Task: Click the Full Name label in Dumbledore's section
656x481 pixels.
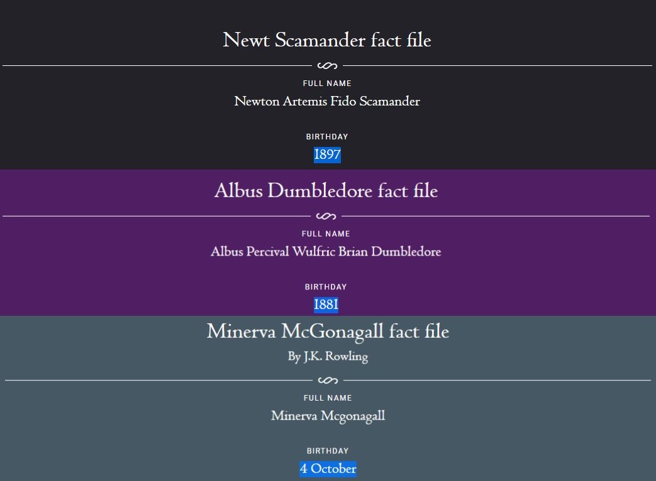Action: [x=326, y=234]
